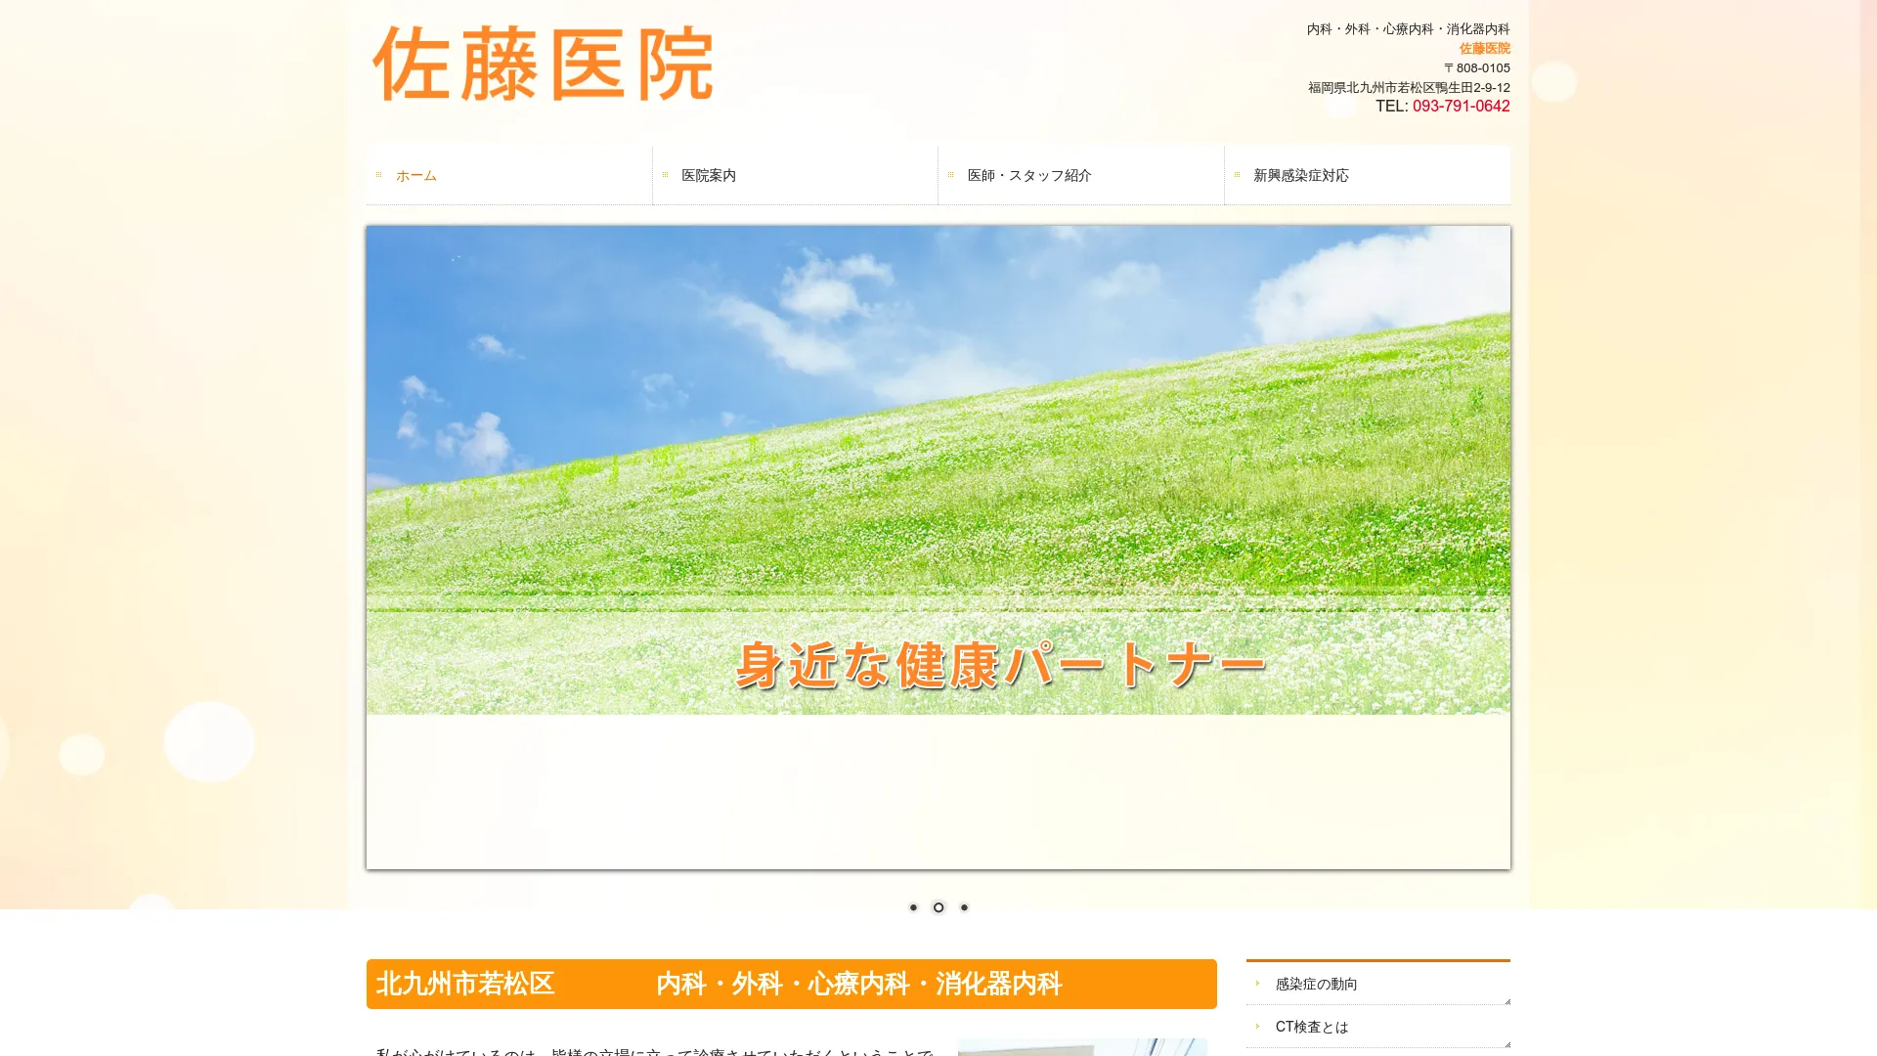Click bullet icon before ホーム
Image resolution: width=1877 pixels, height=1056 pixels.
(379, 175)
